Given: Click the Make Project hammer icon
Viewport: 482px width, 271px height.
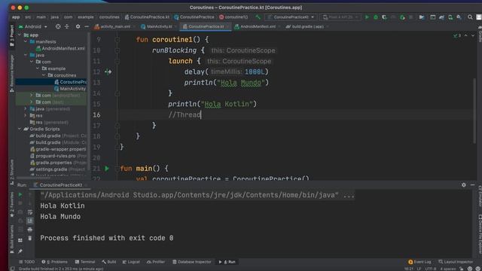Looking at the screenshot, I should pyautogui.click(x=258, y=17).
